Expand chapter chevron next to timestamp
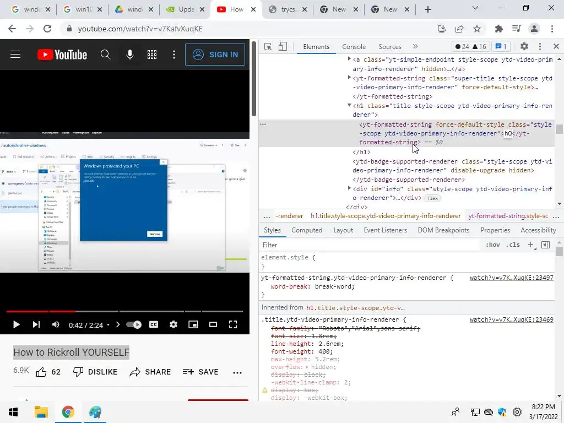The height and width of the screenshot is (423, 564). 118,325
